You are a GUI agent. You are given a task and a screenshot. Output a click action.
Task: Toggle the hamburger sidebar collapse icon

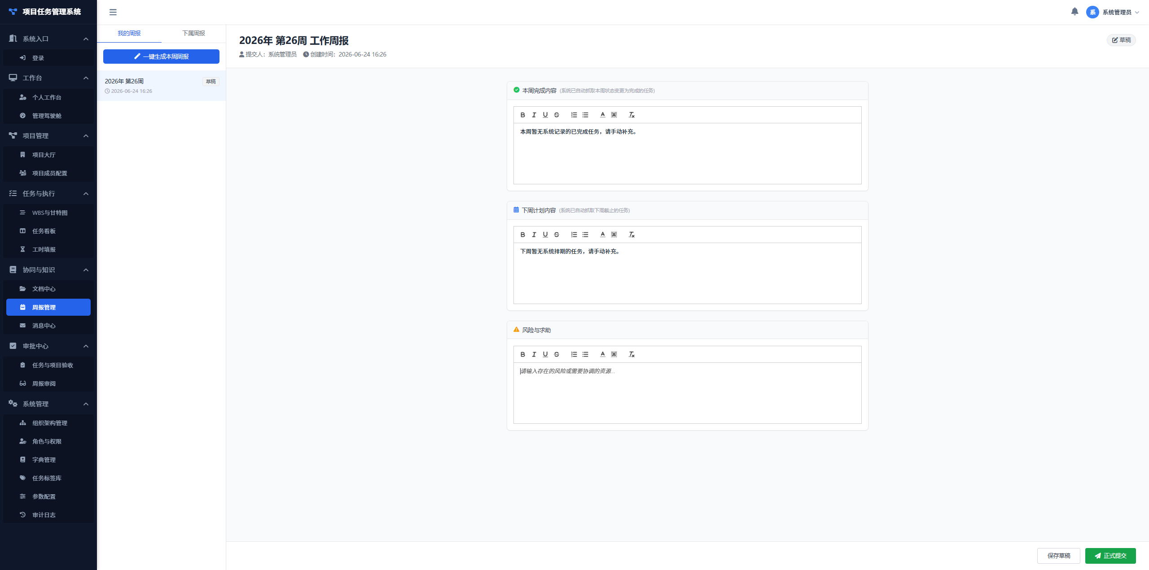[113, 12]
